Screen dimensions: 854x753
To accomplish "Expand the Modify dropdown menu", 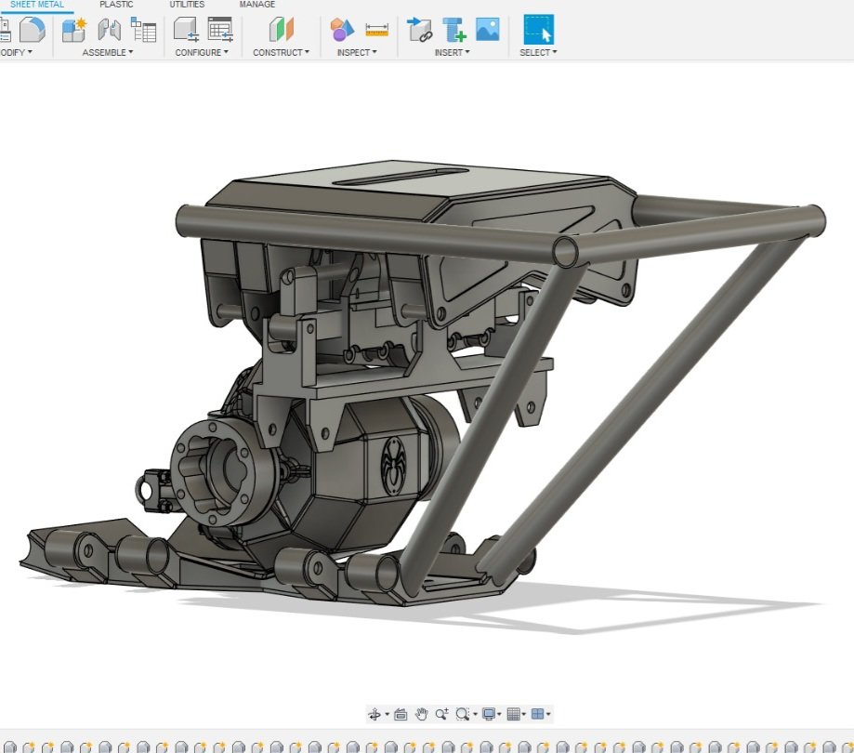I will (17, 52).
